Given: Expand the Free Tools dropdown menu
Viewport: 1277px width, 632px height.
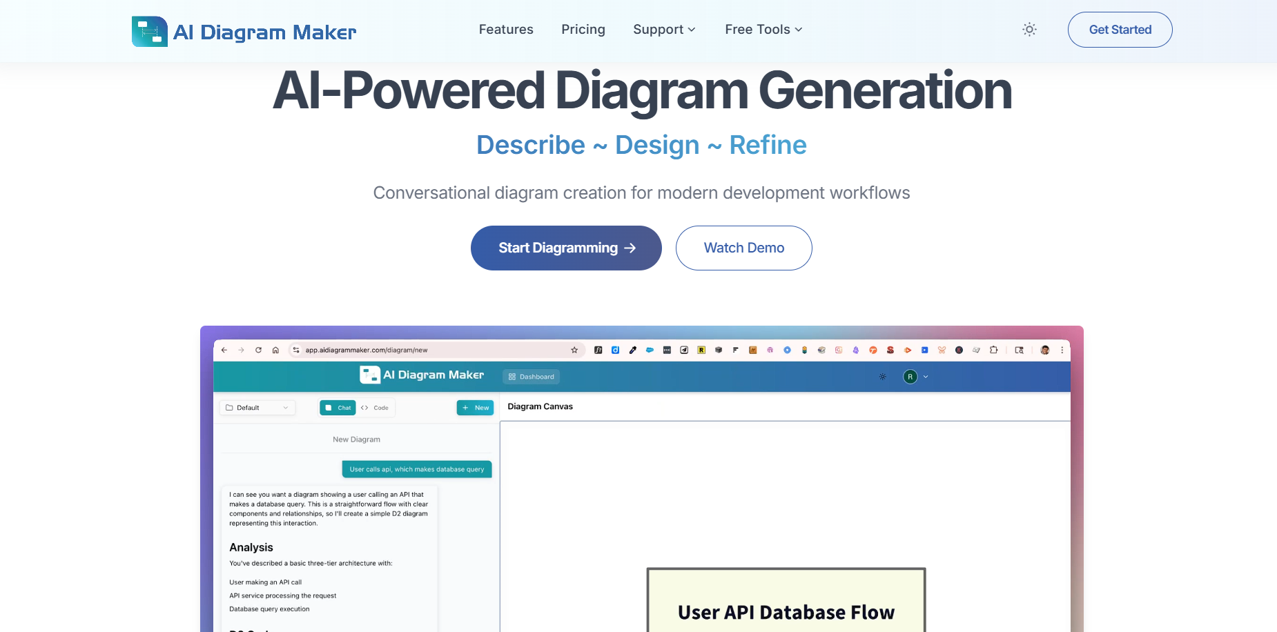Looking at the screenshot, I should click(x=763, y=30).
